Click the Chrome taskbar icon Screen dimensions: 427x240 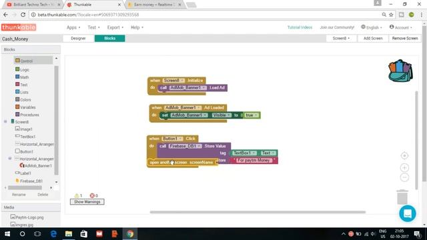130,234
